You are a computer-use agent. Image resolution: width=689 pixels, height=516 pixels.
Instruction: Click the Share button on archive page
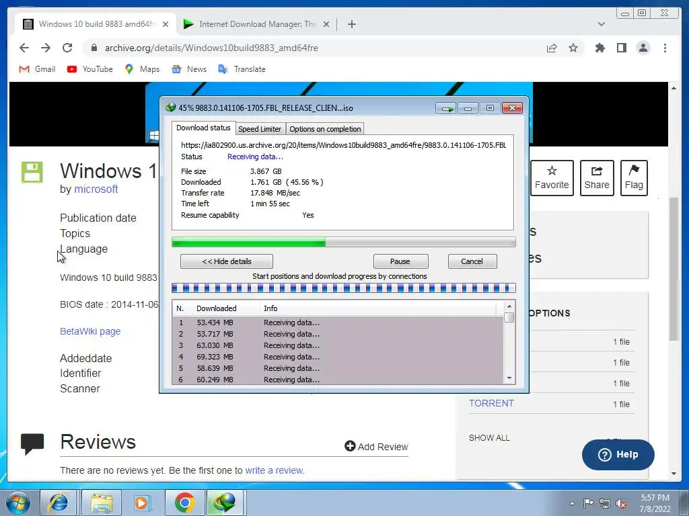coord(597,177)
